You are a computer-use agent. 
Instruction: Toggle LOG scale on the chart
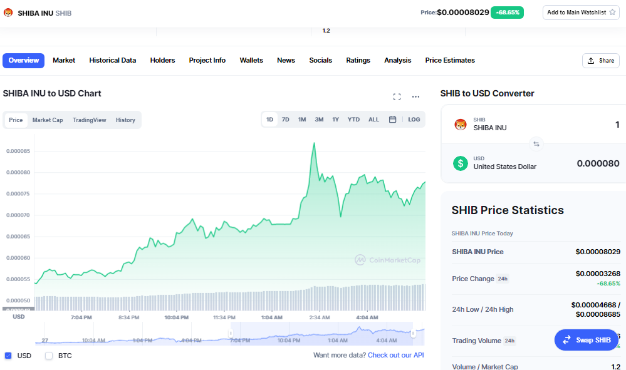tap(414, 119)
